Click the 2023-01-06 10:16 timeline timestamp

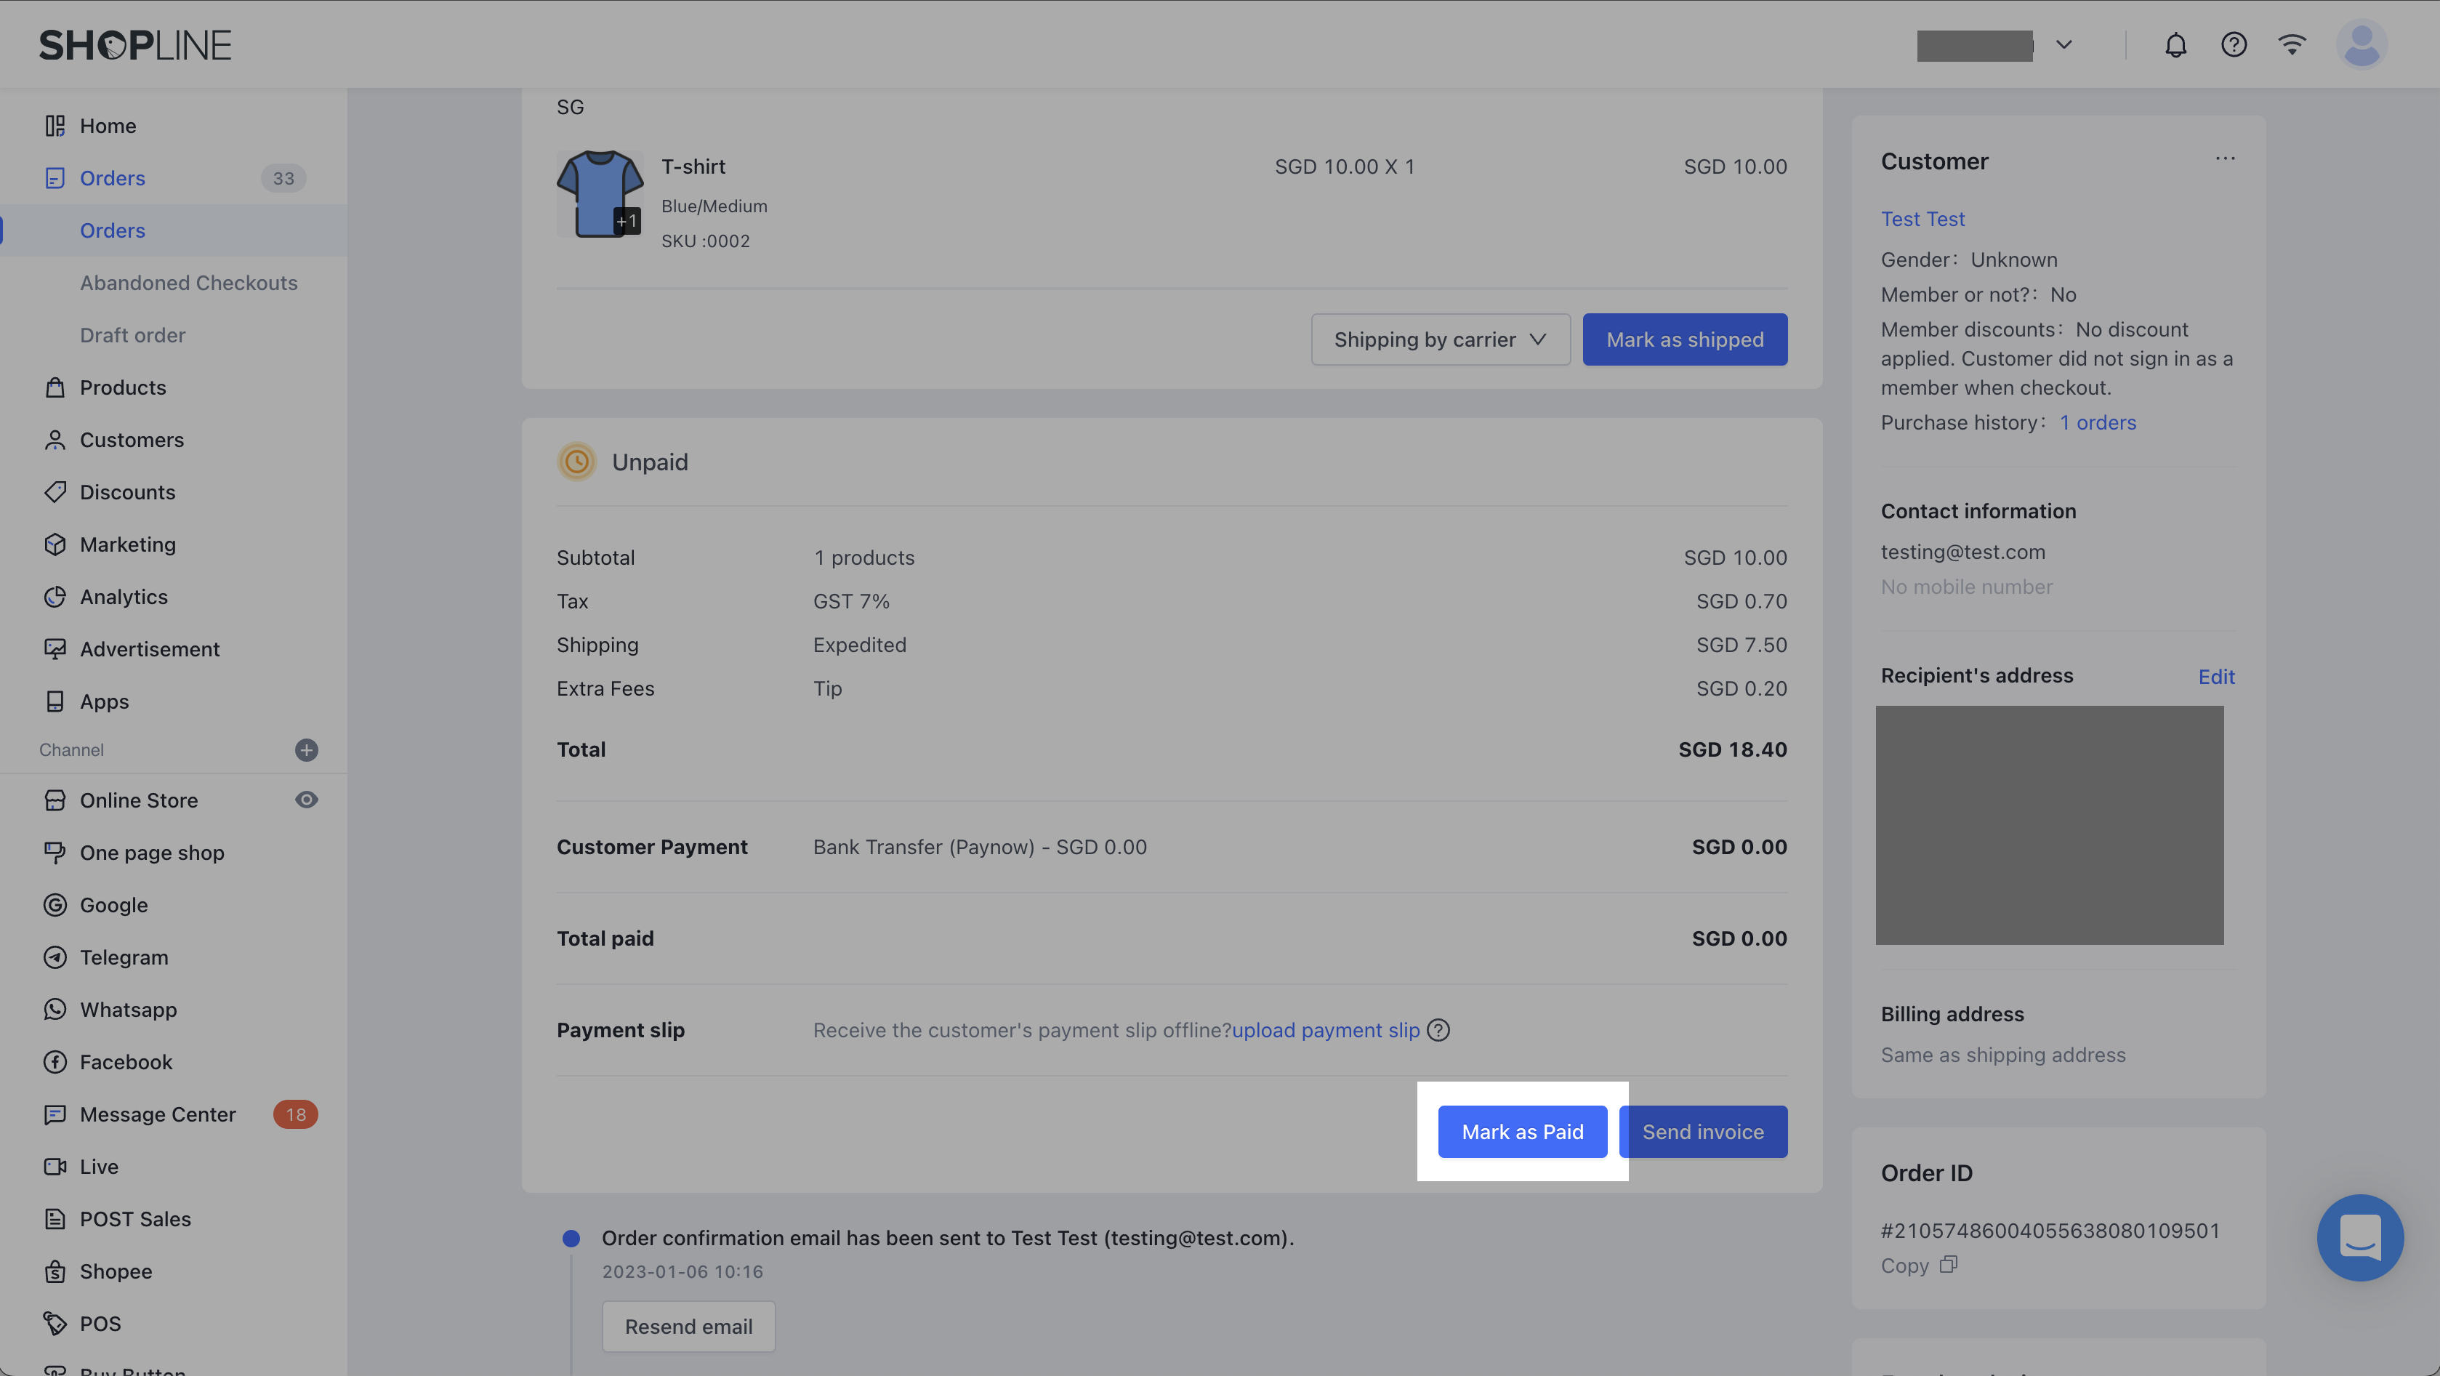point(682,1272)
